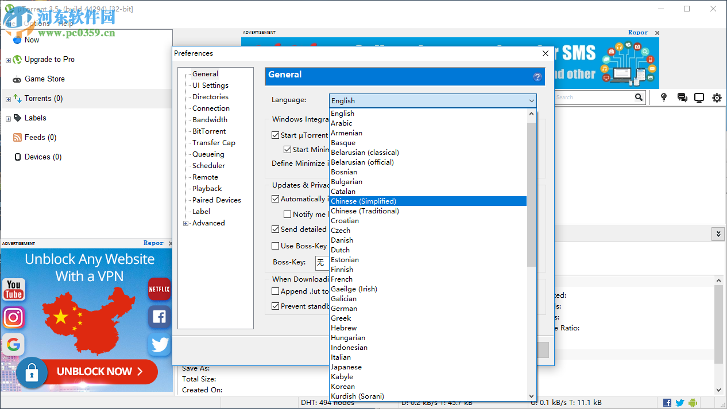Close the top advertisement banner
This screenshot has height=409, width=727.
pyautogui.click(x=657, y=33)
